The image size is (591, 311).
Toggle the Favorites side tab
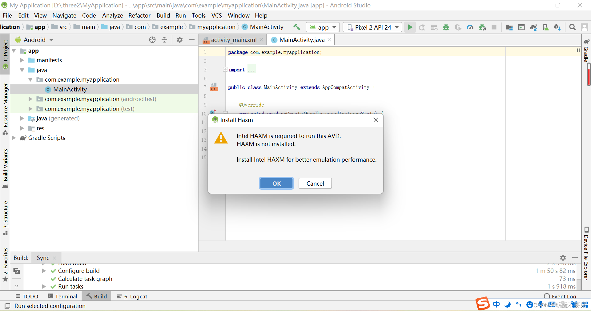click(x=5, y=265)
